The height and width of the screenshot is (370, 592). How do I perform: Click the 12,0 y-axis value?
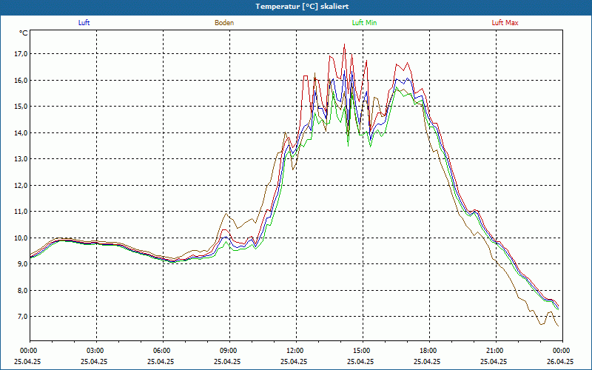(x=21, y=186)
